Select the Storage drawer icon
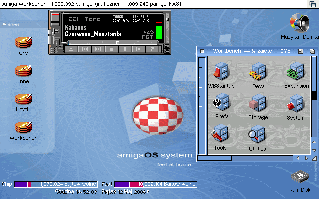This screenshot has height=199, width=319. 258,103
